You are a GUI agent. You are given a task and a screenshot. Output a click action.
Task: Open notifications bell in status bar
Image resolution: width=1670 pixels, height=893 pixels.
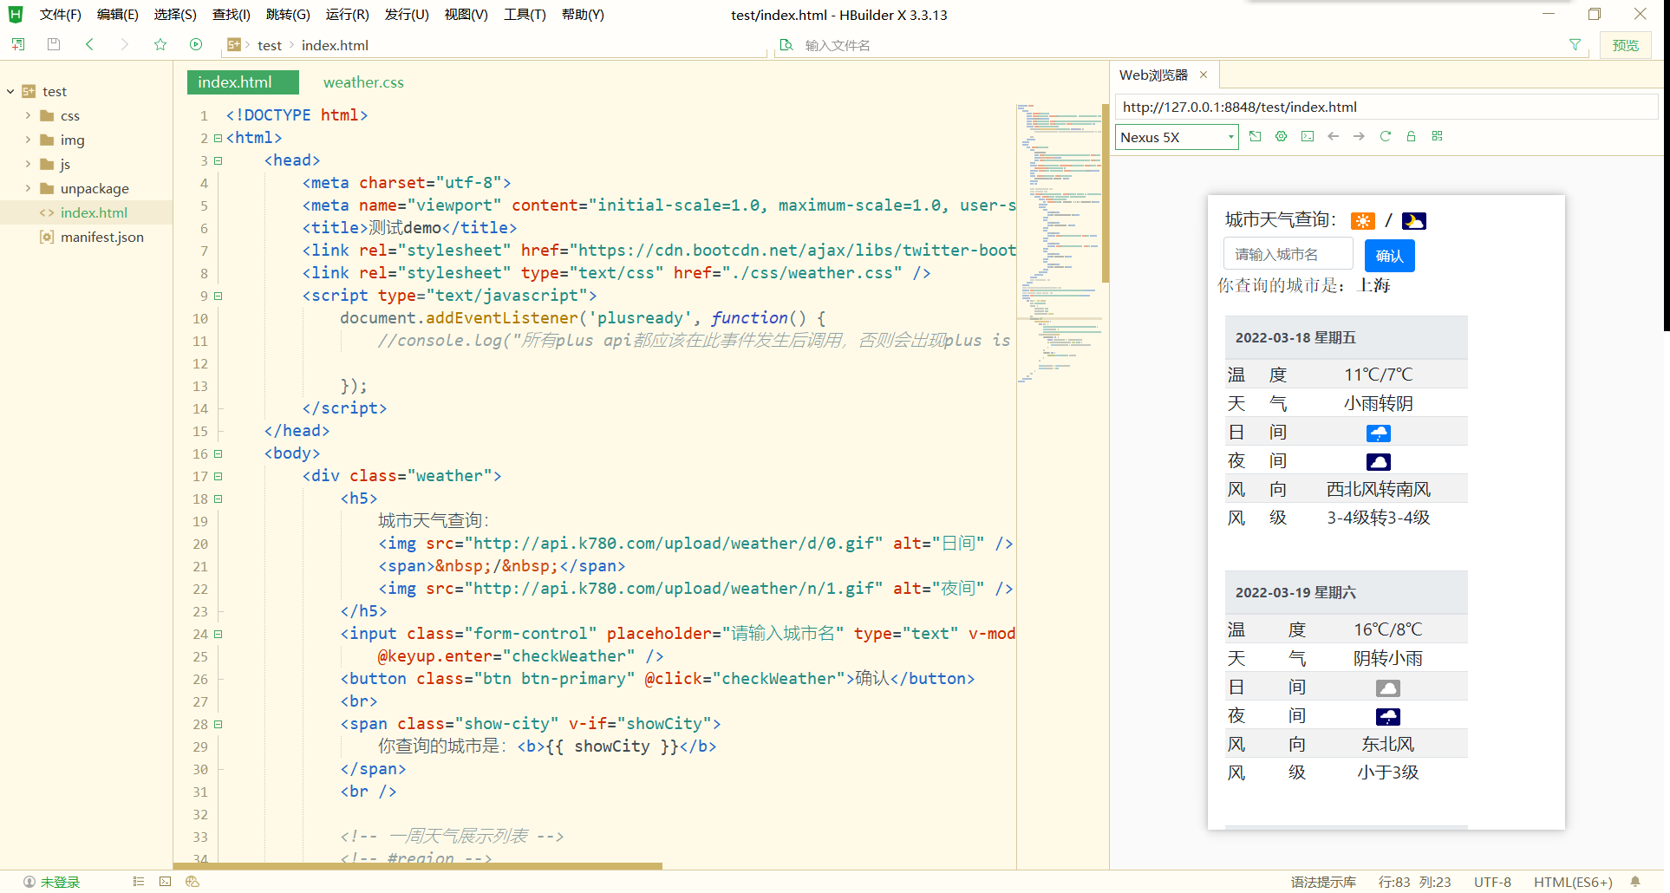[x=1635, y=881]
